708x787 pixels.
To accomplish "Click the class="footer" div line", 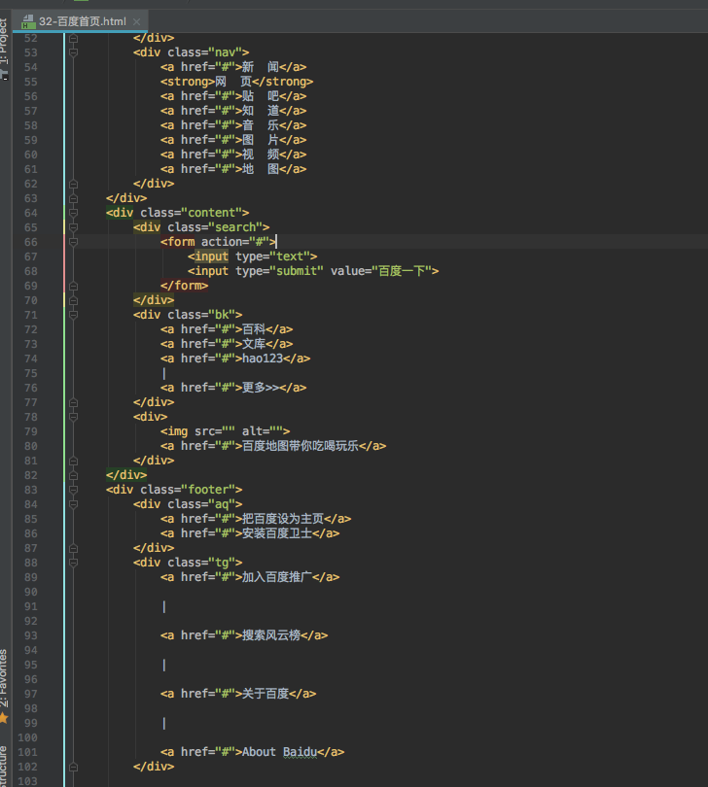I will (x=174, y=490).
